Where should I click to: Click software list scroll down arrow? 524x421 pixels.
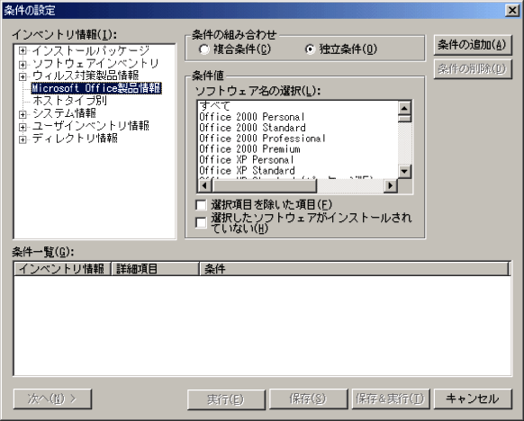click(x=404, y=172)
